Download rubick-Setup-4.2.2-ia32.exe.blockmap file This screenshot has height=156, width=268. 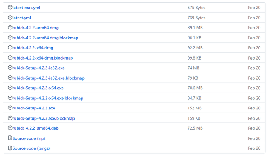(x=49, y=78)
